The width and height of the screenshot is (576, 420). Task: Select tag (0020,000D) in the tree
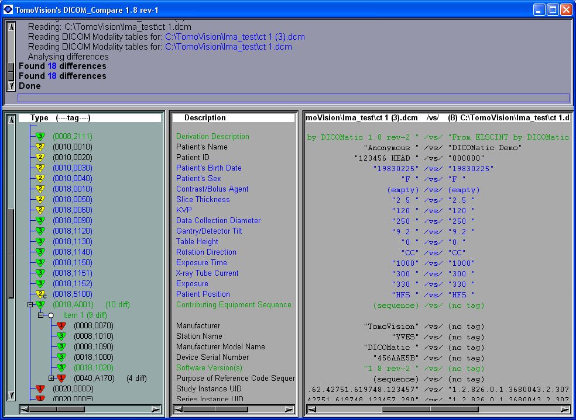(x=73, y=389)
